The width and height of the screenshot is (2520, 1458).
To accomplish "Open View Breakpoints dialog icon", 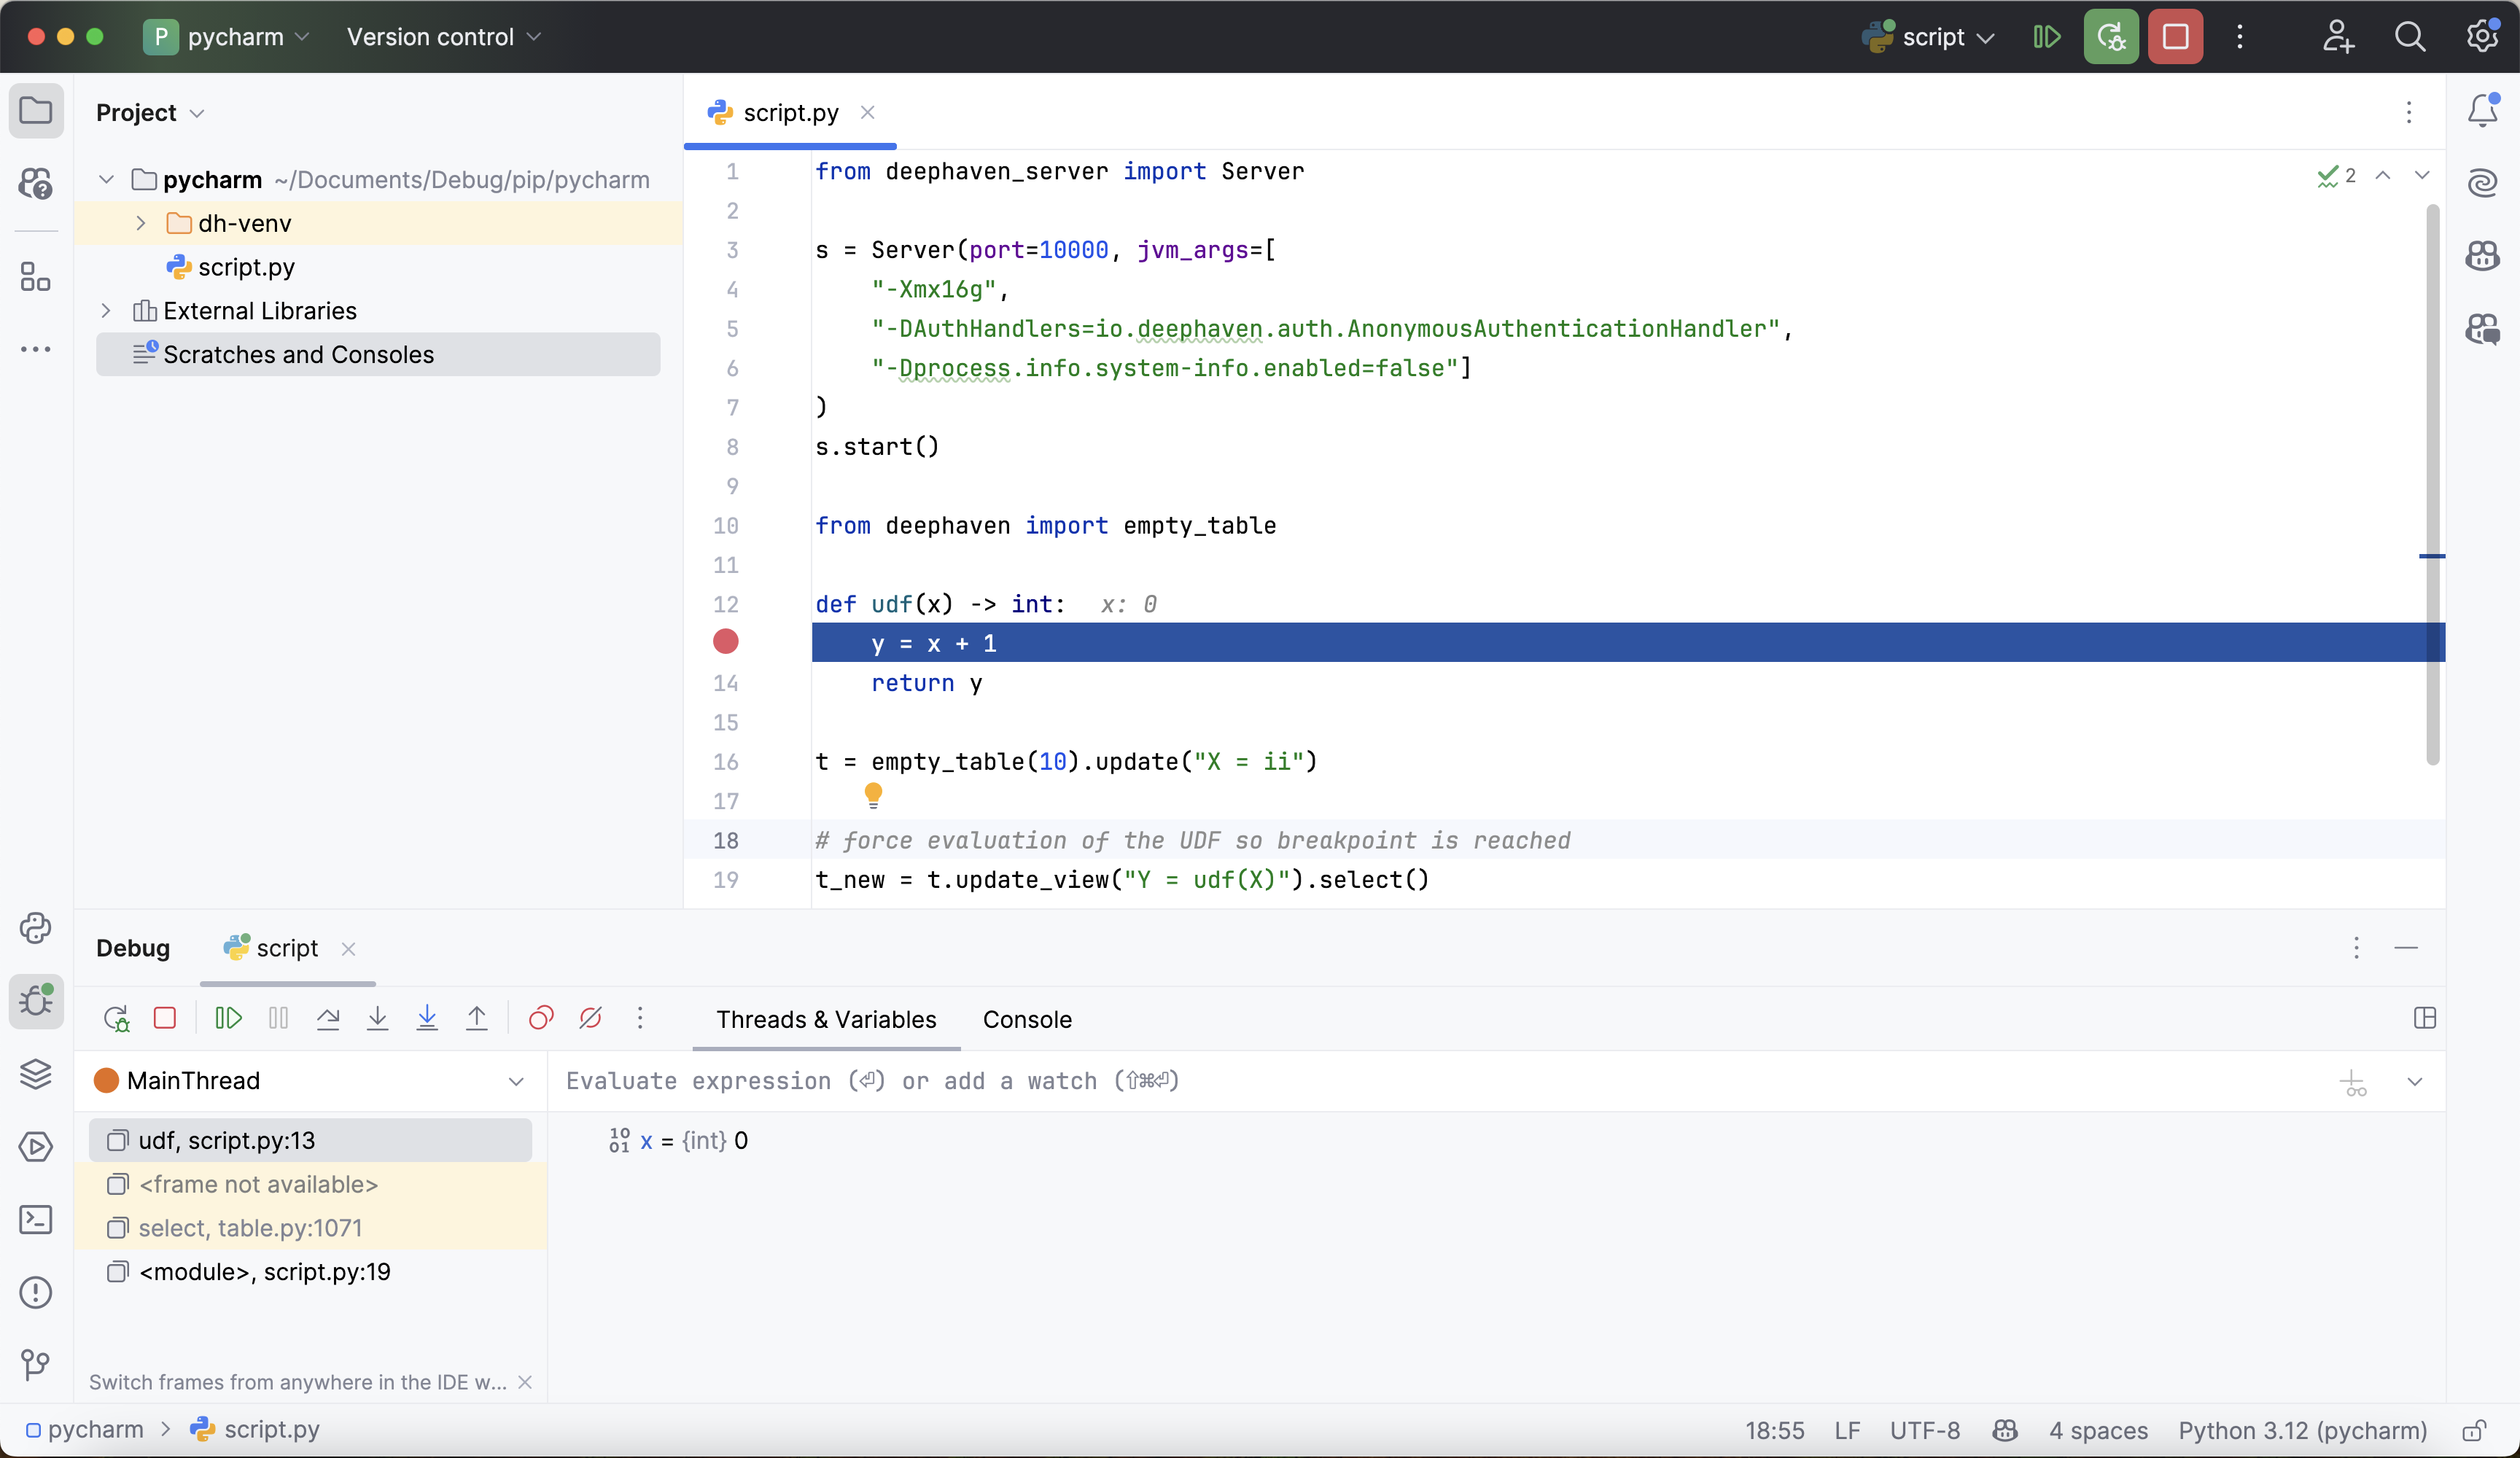I will (541, 1018).
